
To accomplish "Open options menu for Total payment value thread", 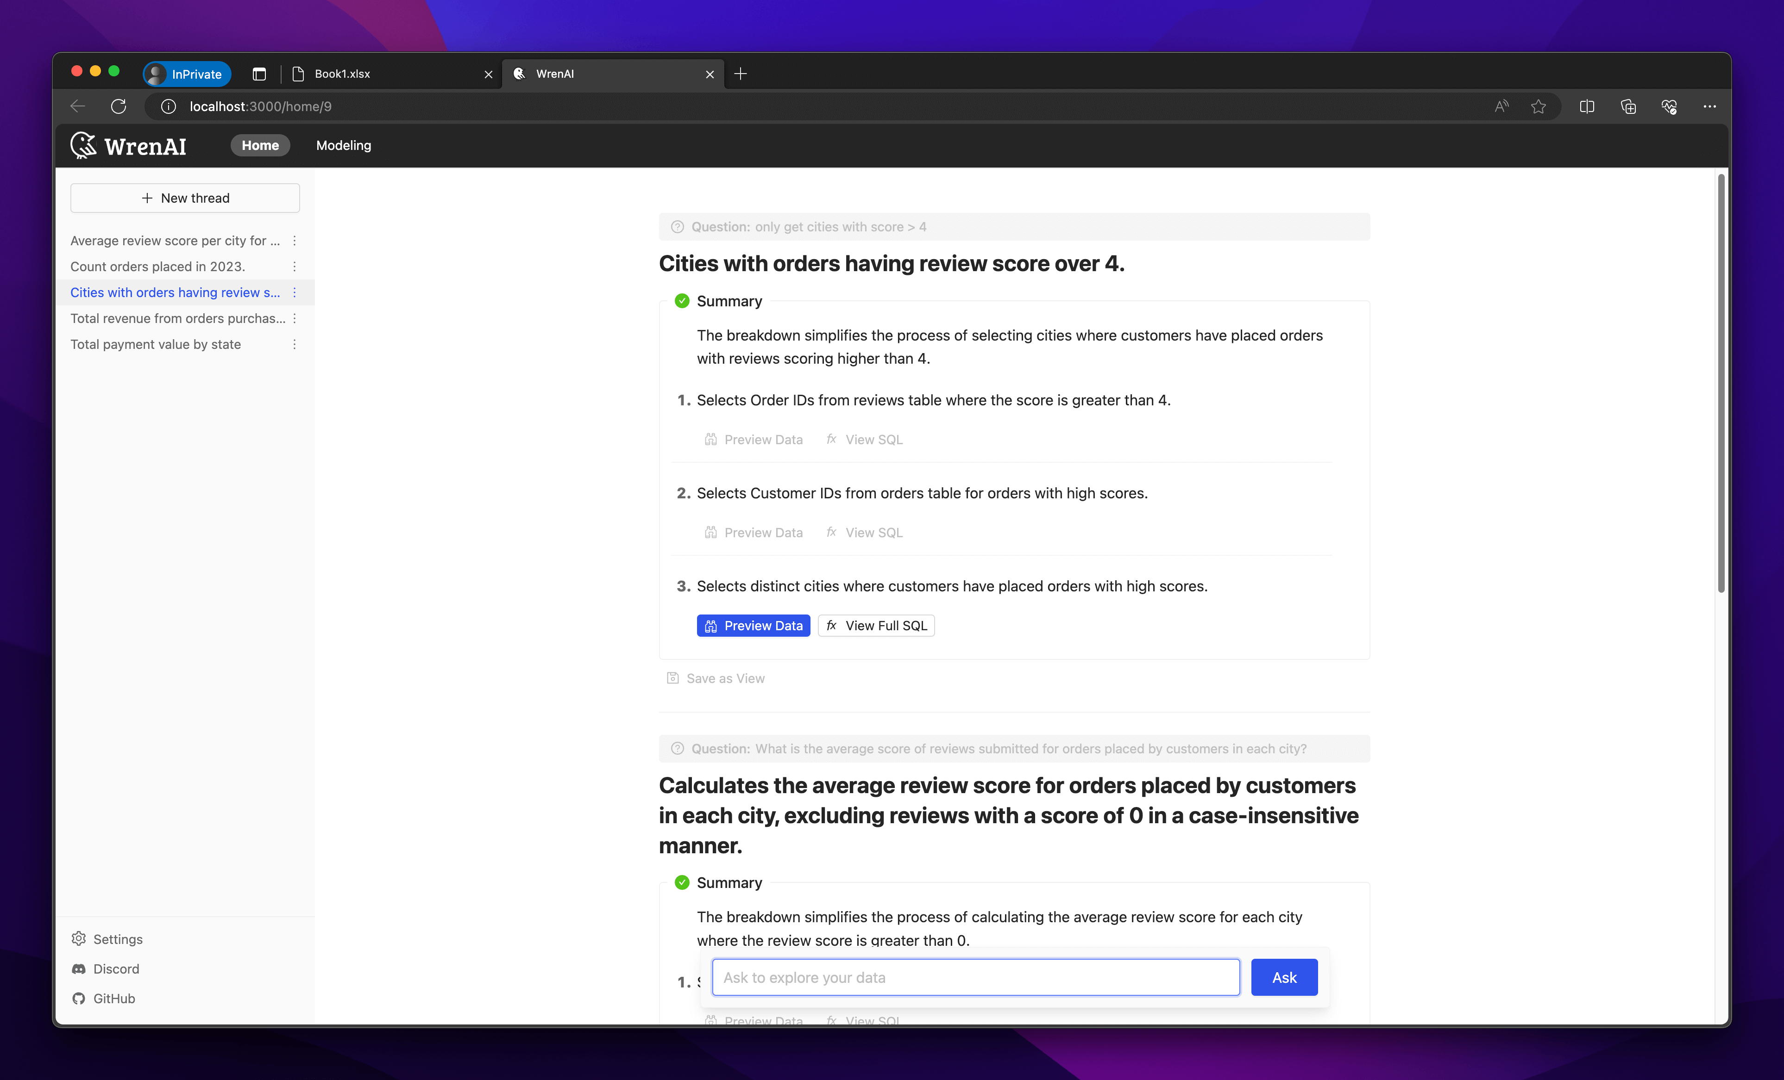I will tap(295, 345).
